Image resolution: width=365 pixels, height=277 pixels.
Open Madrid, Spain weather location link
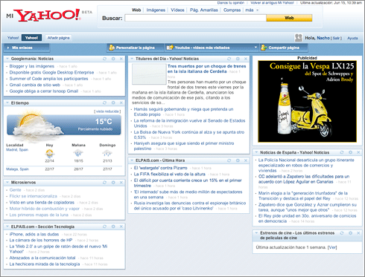[x=17, y=150]
